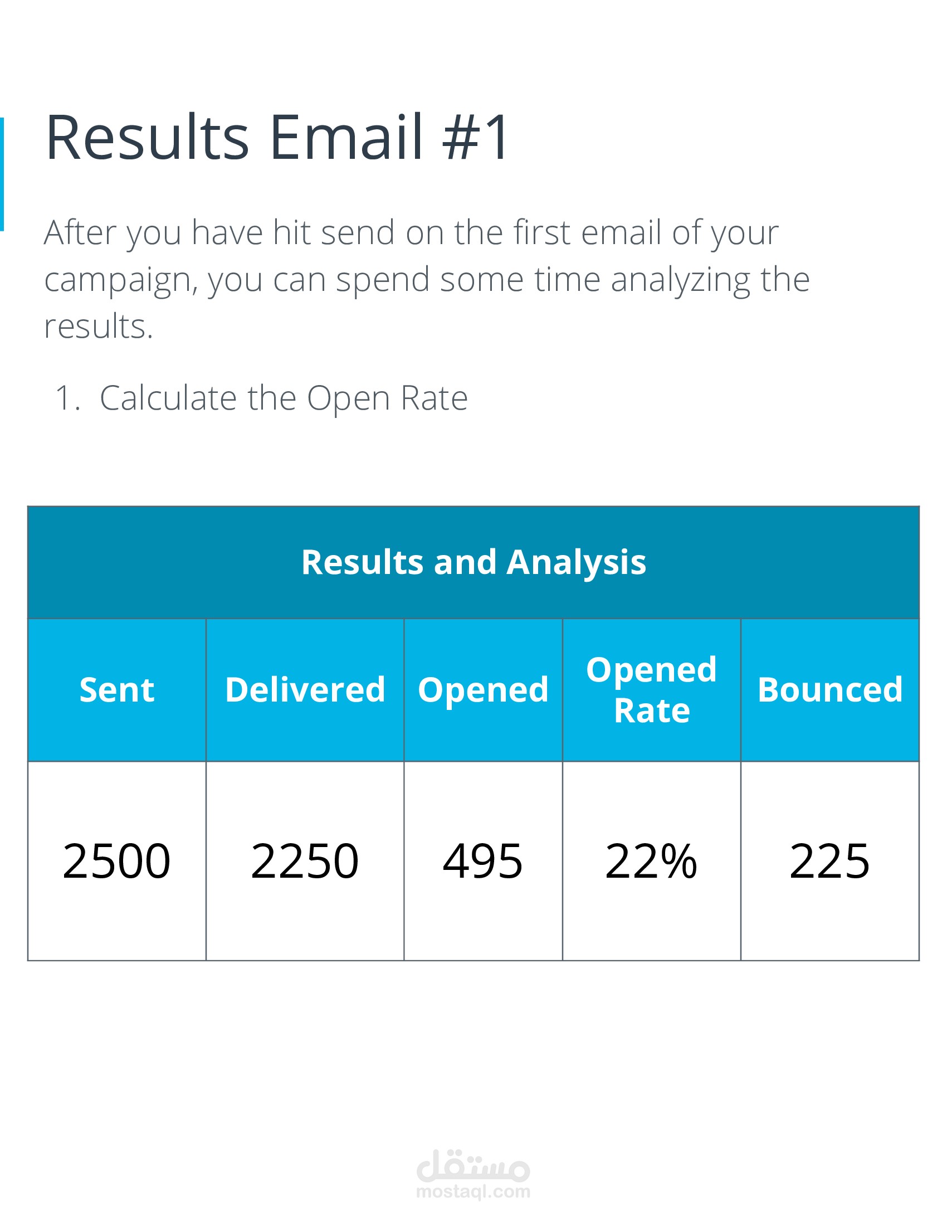
Task: Click the Opened Rate column header
Action: pos(652,690)
